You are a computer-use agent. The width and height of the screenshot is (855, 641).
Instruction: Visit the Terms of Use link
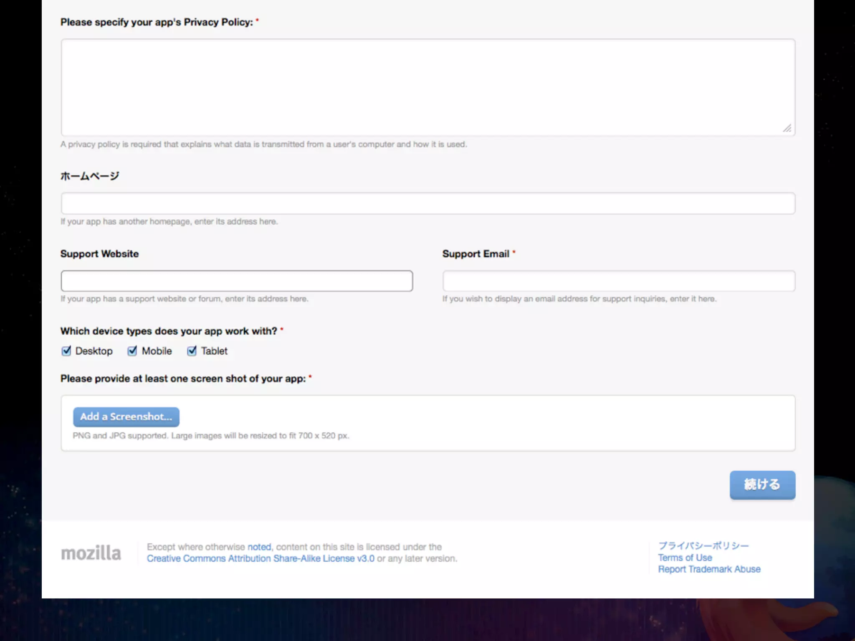685,558
